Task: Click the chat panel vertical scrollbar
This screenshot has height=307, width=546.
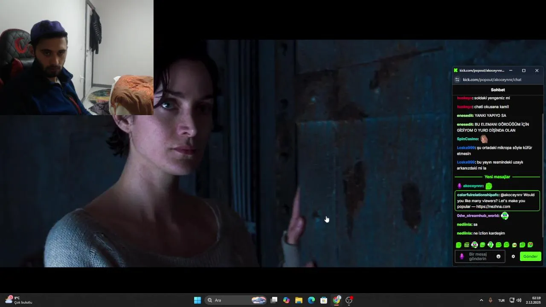Action: click(543, 175)
